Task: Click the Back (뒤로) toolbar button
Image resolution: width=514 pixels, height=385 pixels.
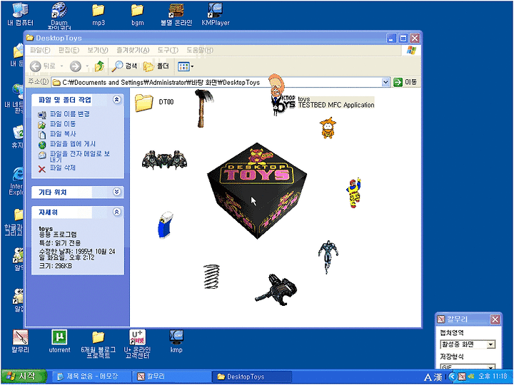Action: (x=42, y=66)
